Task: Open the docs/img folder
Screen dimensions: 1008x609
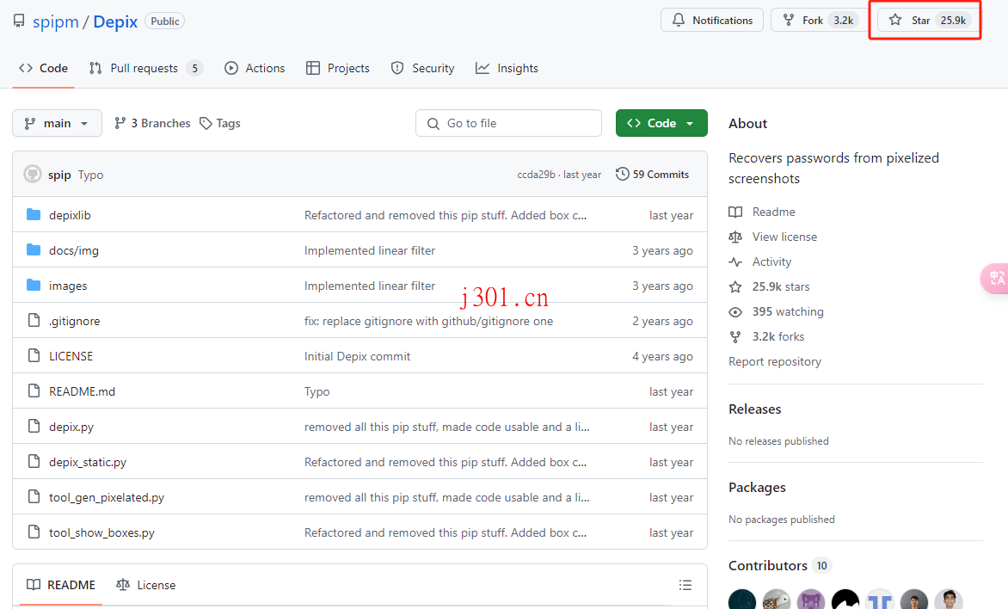Action: 74,251
